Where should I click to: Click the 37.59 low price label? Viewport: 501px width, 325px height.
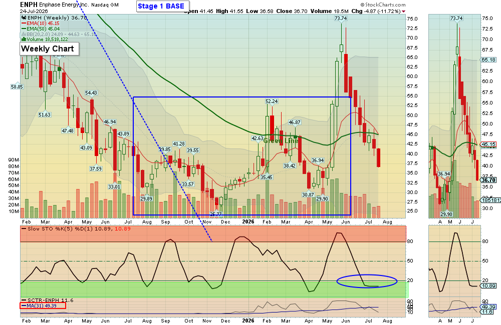(96, 168)
